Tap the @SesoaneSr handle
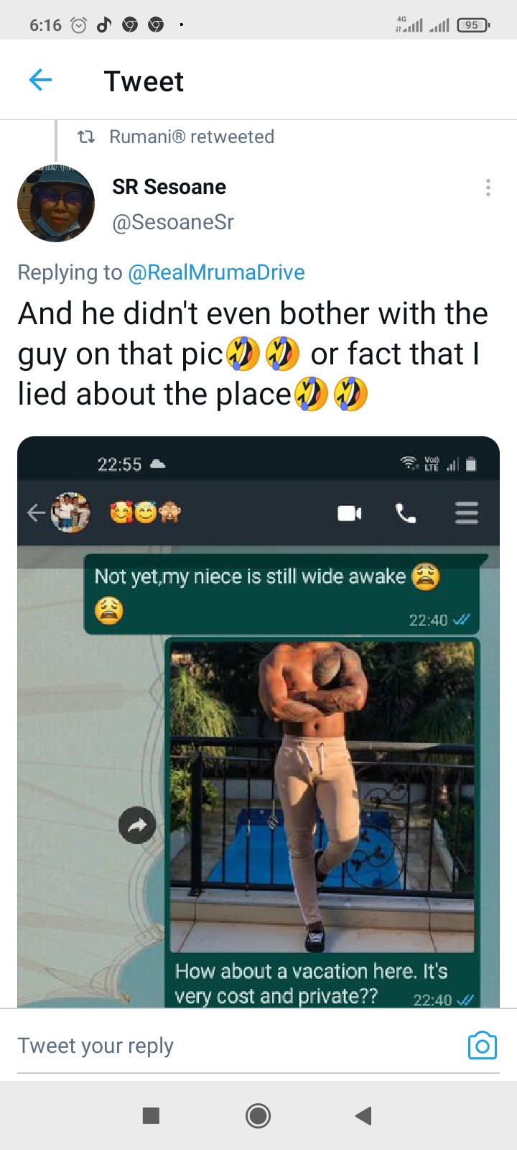The height and width of the screenshot is (1150, 517). (173, 222)
